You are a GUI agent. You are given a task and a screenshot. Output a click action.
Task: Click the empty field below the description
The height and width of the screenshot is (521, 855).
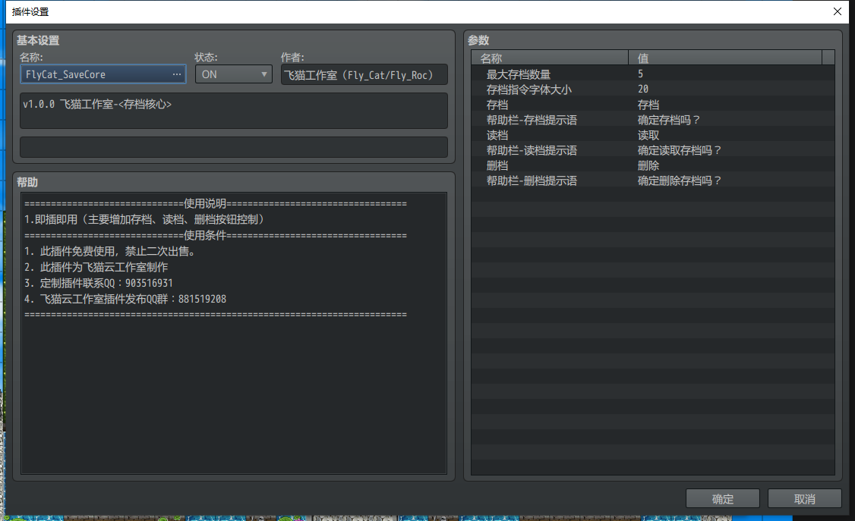[233, 147]
